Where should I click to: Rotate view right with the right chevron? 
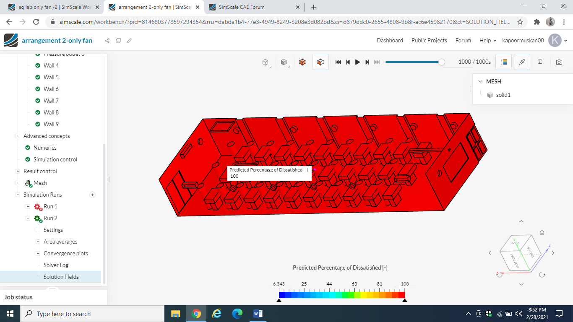pos(553,253)
